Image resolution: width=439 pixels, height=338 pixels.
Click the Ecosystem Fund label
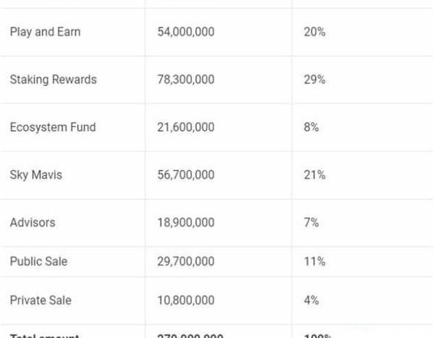(53, 127)
